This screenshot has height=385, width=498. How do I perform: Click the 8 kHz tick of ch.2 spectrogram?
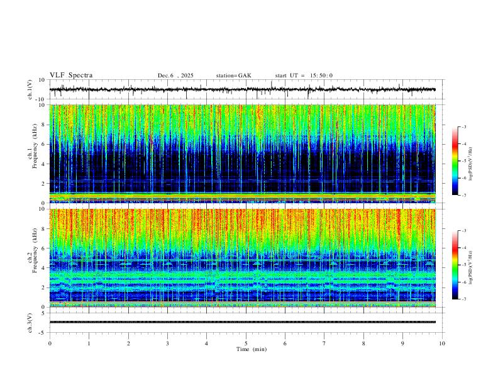[44, 229]
